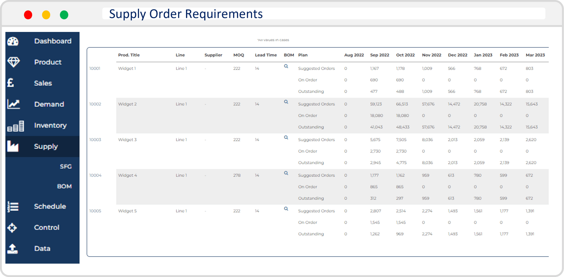Click the Sales pound sign icon
564x277 pixels.
pos(11,83)
